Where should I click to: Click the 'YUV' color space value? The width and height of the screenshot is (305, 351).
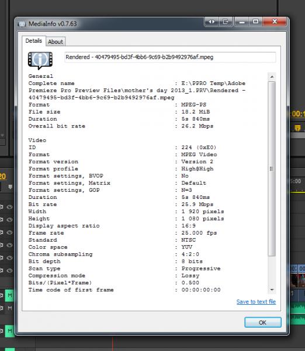click(x=187, y=247)
